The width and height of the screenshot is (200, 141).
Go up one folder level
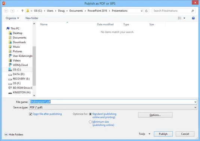22,11
